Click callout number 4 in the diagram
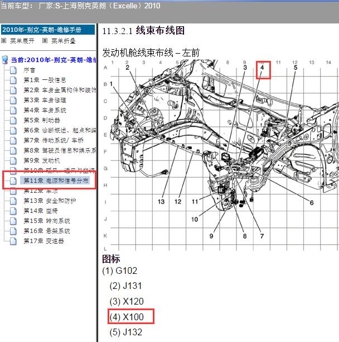This screenshot has height=342, width=339. click(262, 68)
